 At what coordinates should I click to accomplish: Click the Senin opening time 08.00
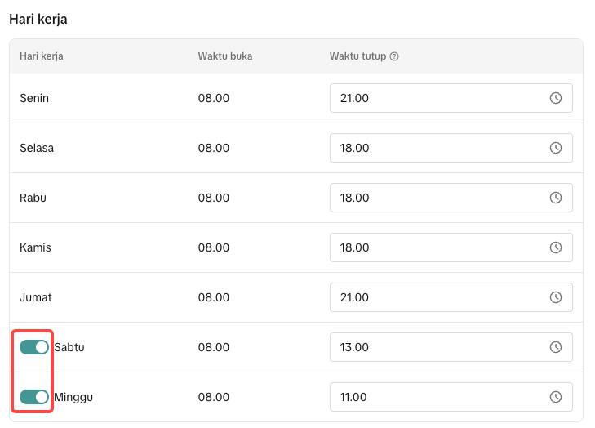(x=214, y=98)
